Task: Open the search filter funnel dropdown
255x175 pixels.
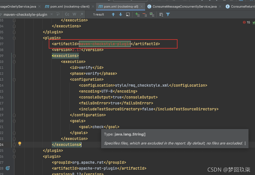Action: [167, 14]
